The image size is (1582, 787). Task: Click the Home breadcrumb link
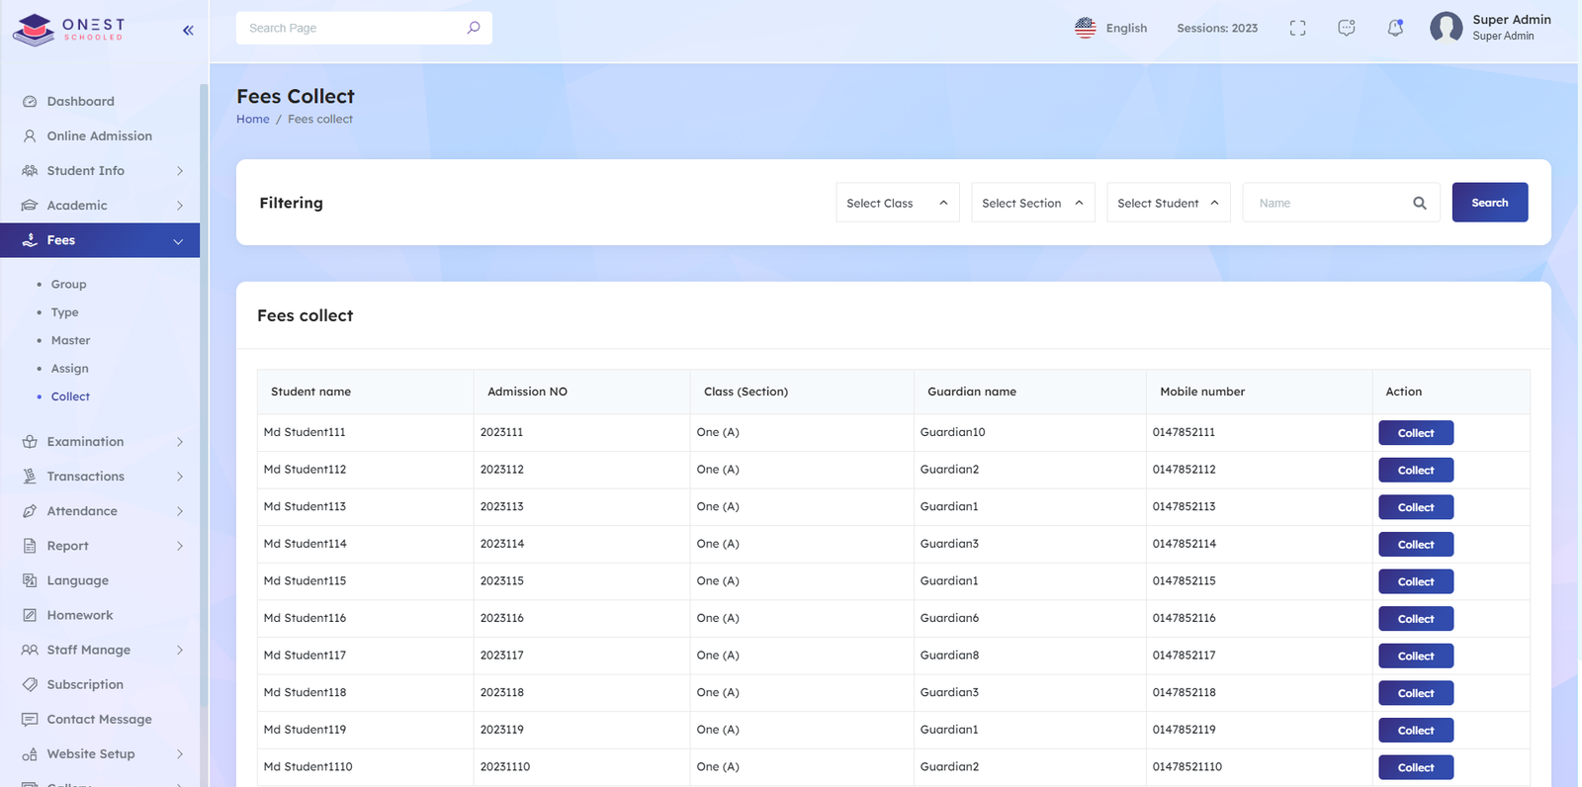(252, 119)
